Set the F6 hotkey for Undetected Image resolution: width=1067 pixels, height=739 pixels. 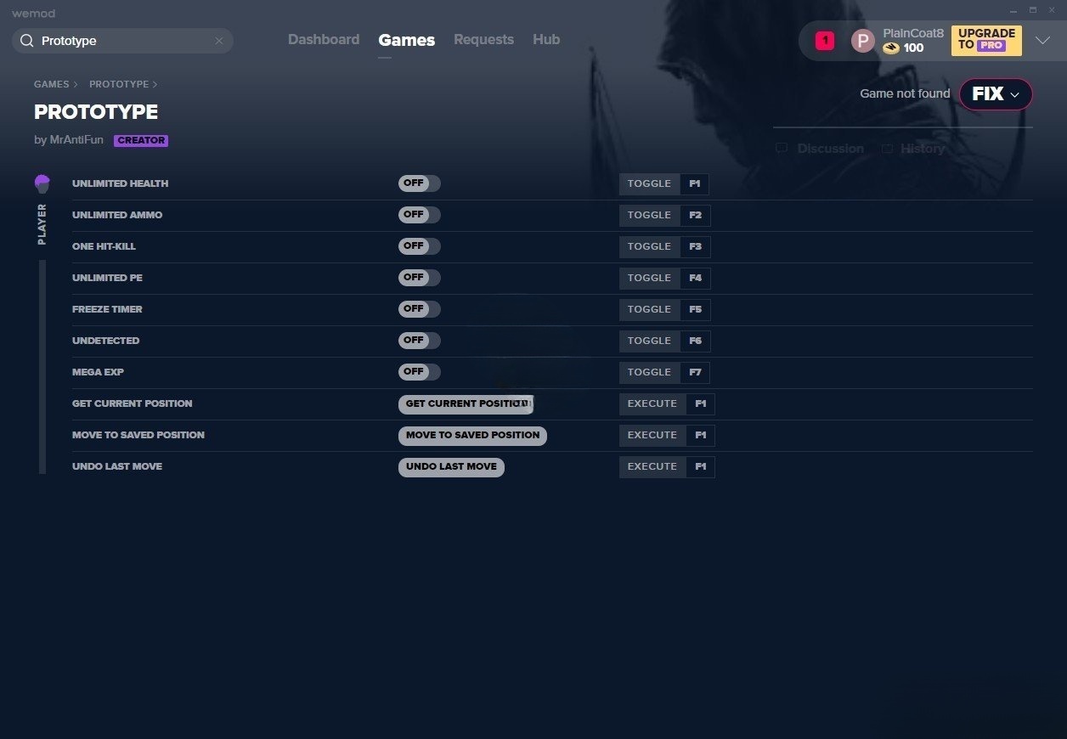695,341
